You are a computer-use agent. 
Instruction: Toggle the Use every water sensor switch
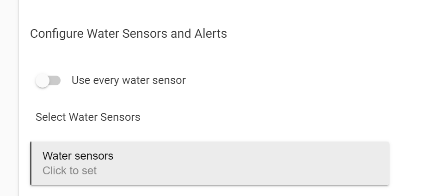48,81
